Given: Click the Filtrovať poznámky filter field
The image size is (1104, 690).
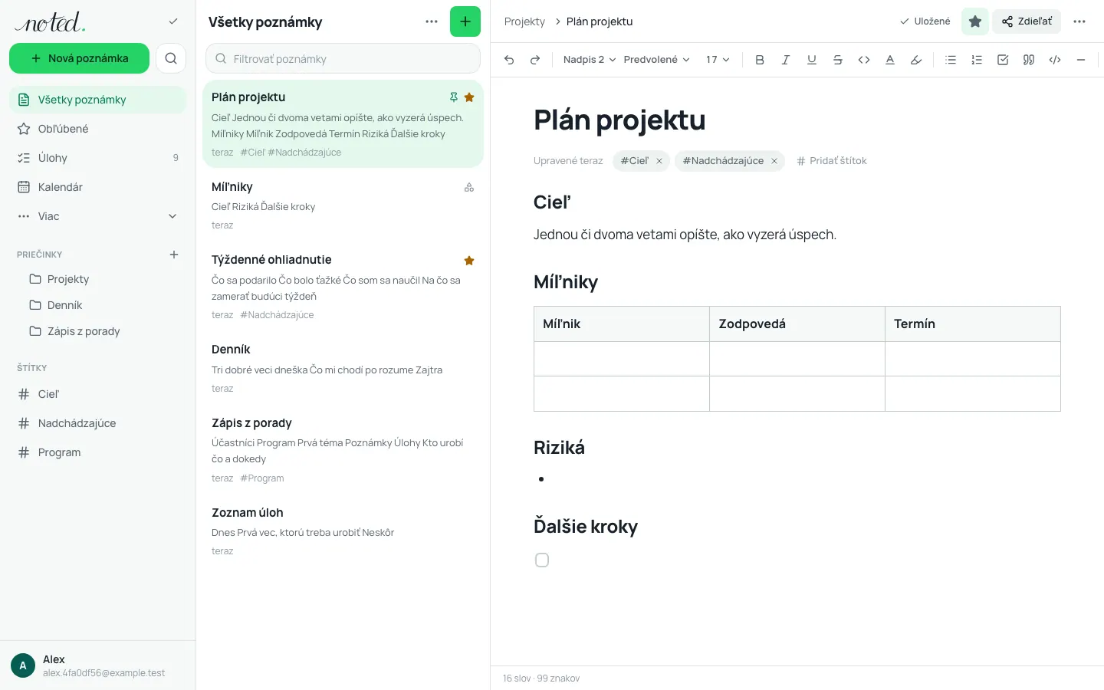Looking at the screenshot, I should click(343, 58).
